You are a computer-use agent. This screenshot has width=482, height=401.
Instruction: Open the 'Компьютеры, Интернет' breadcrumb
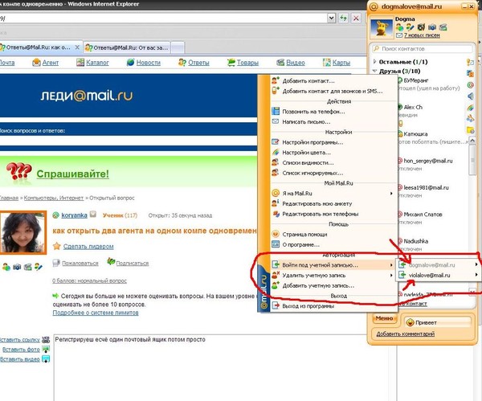[54, 198]
